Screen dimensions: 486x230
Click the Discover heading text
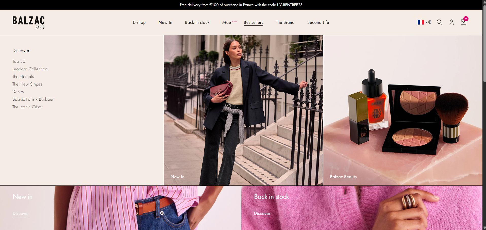pyautogui.click(x=21, y=51)
